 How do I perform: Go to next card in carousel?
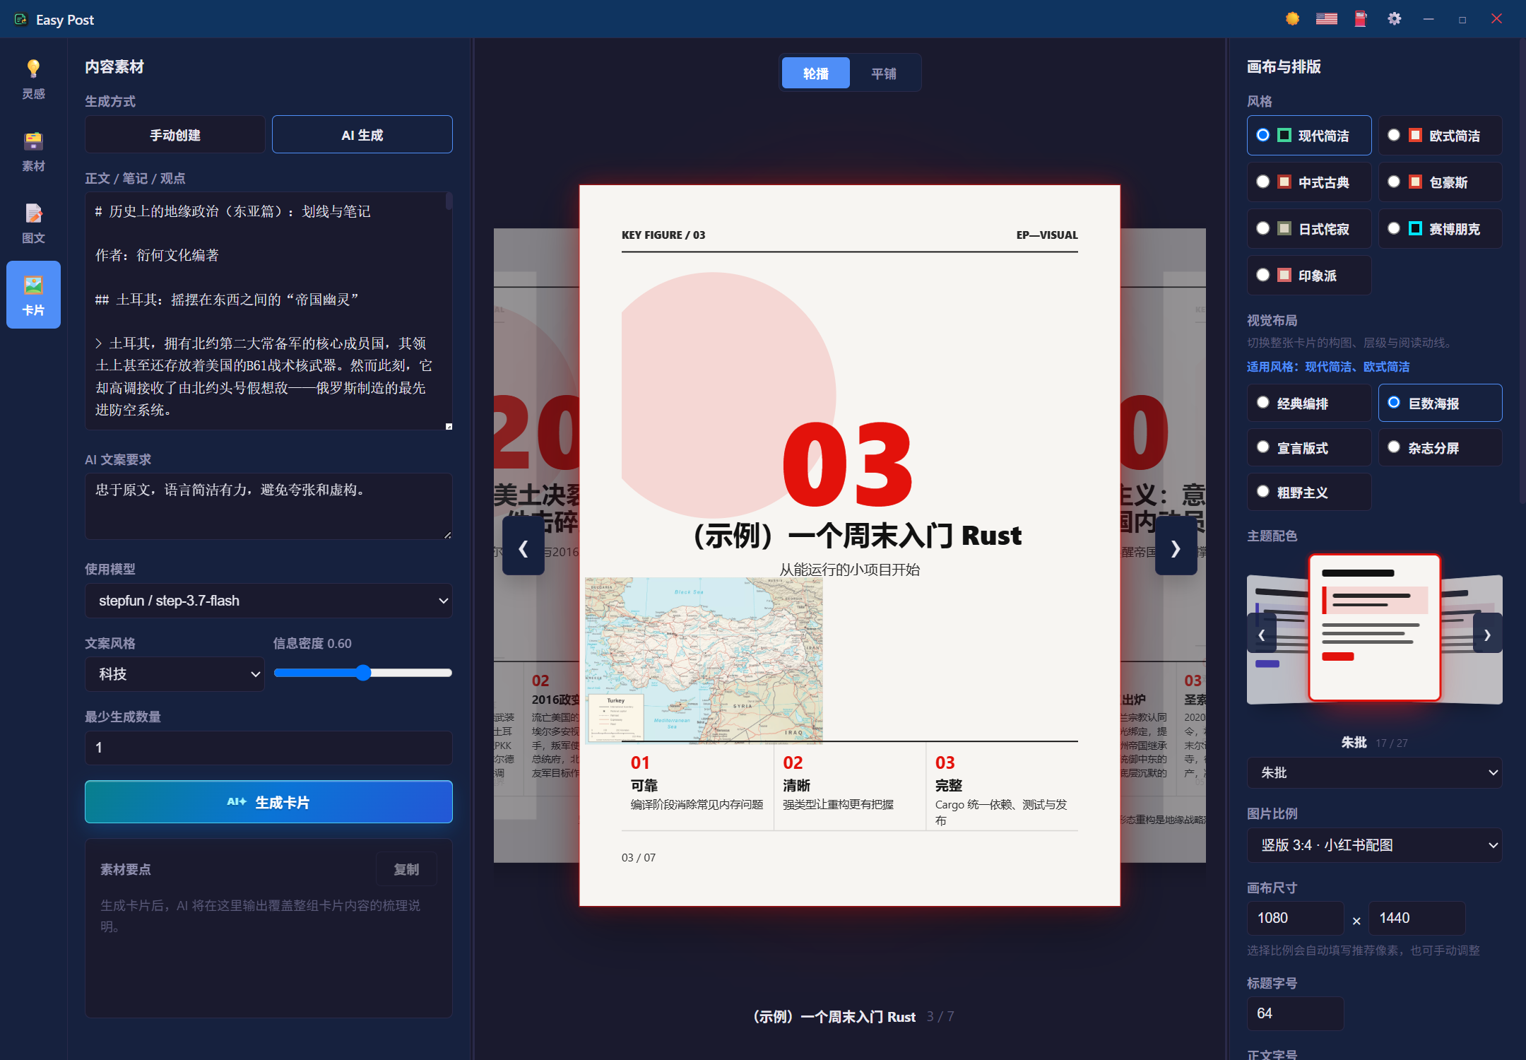1176,546
